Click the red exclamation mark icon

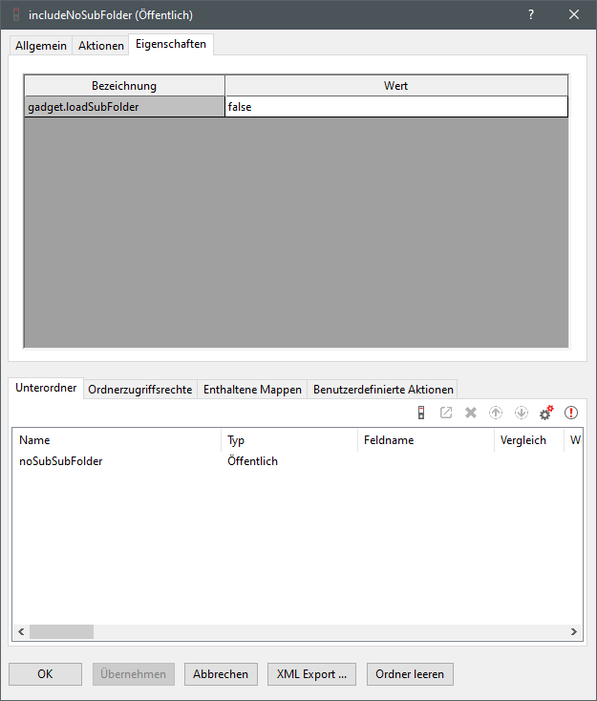(571, 413)
